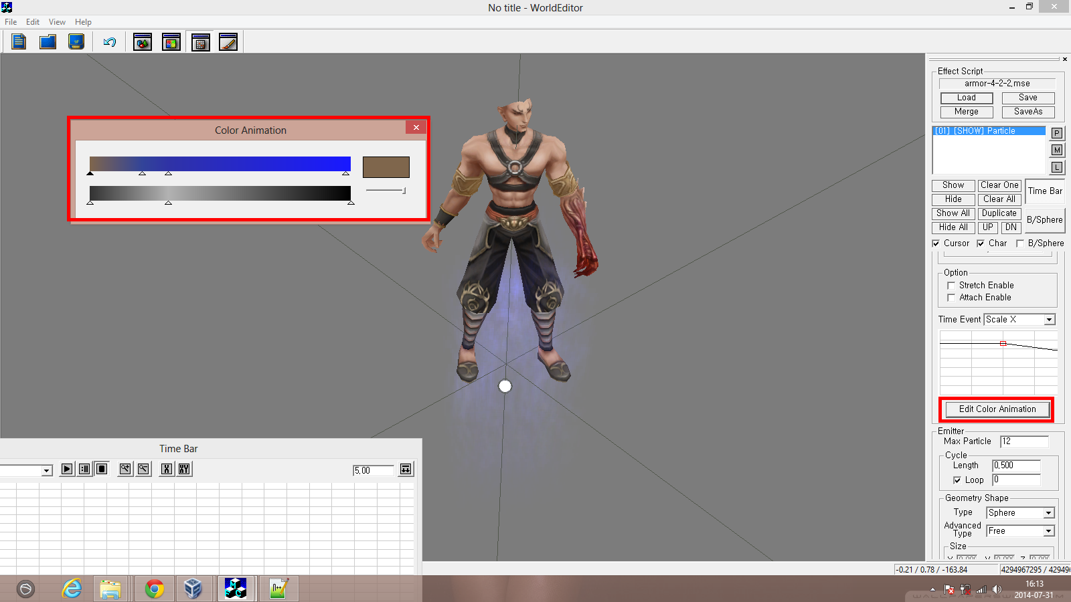Open the Time Event Scale X dropdown

coord(1050,320)
